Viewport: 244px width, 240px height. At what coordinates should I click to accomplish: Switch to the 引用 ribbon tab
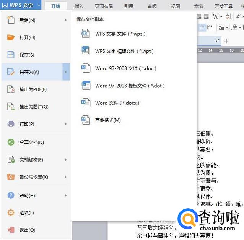pyautogui.click(x=129, y=6)
